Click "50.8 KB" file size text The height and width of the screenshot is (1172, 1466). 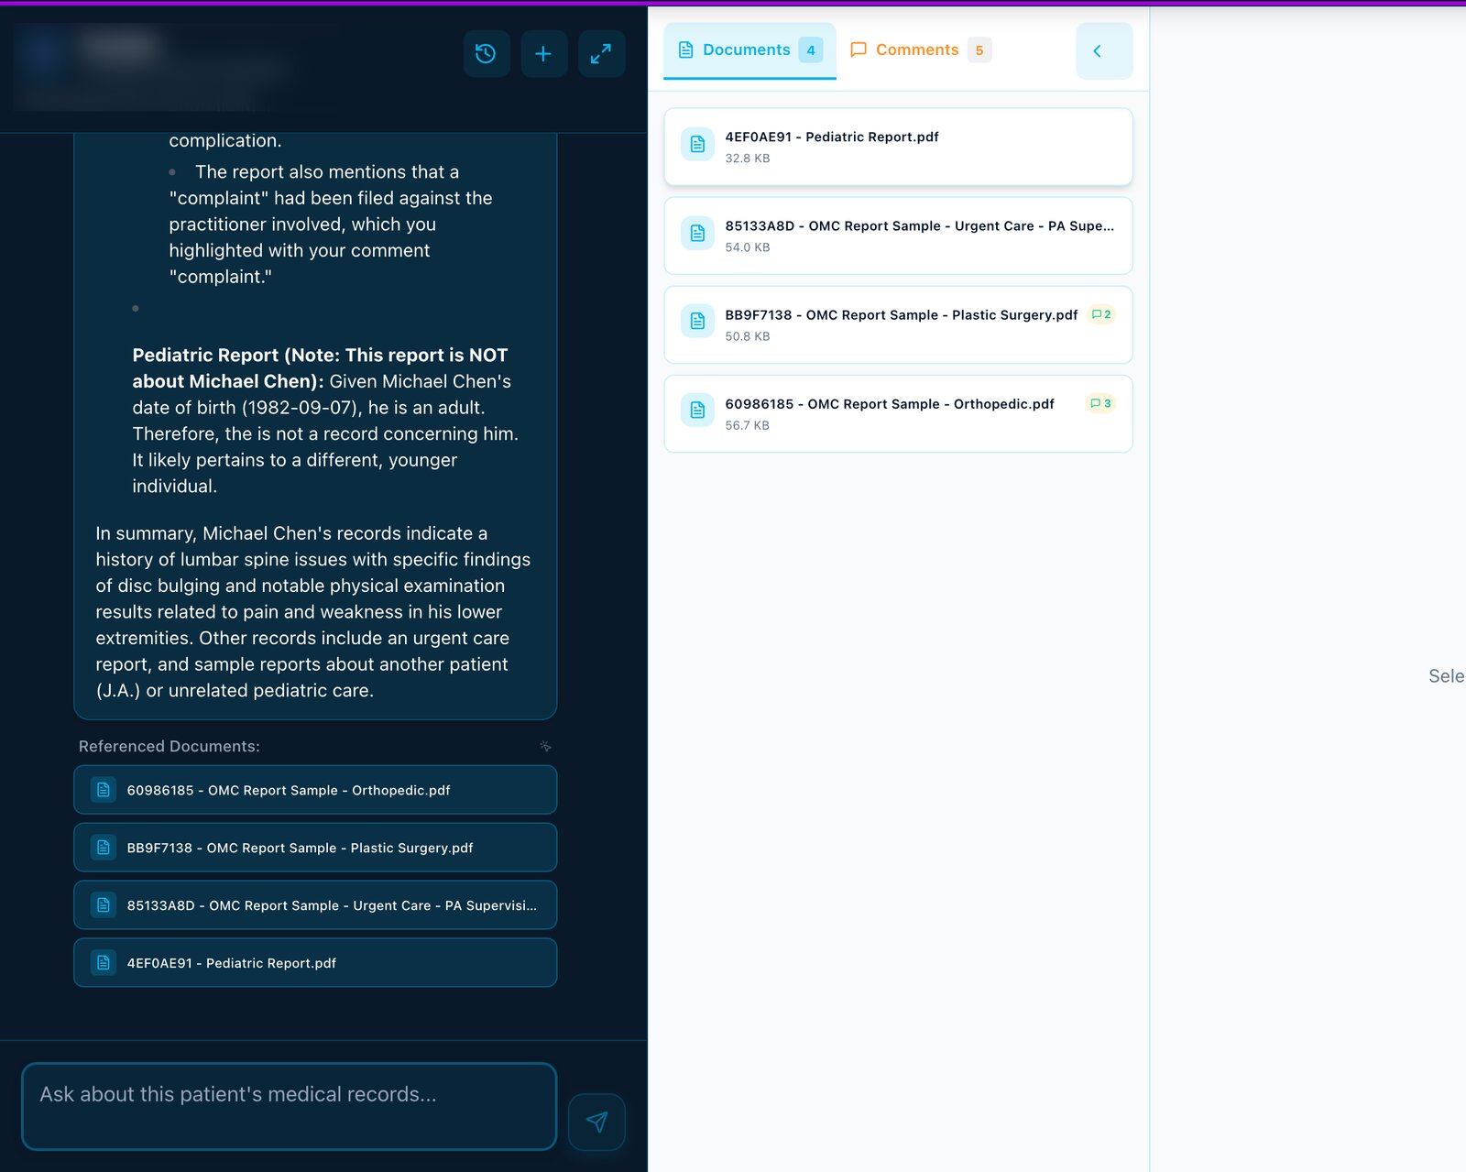pos(748,336)
